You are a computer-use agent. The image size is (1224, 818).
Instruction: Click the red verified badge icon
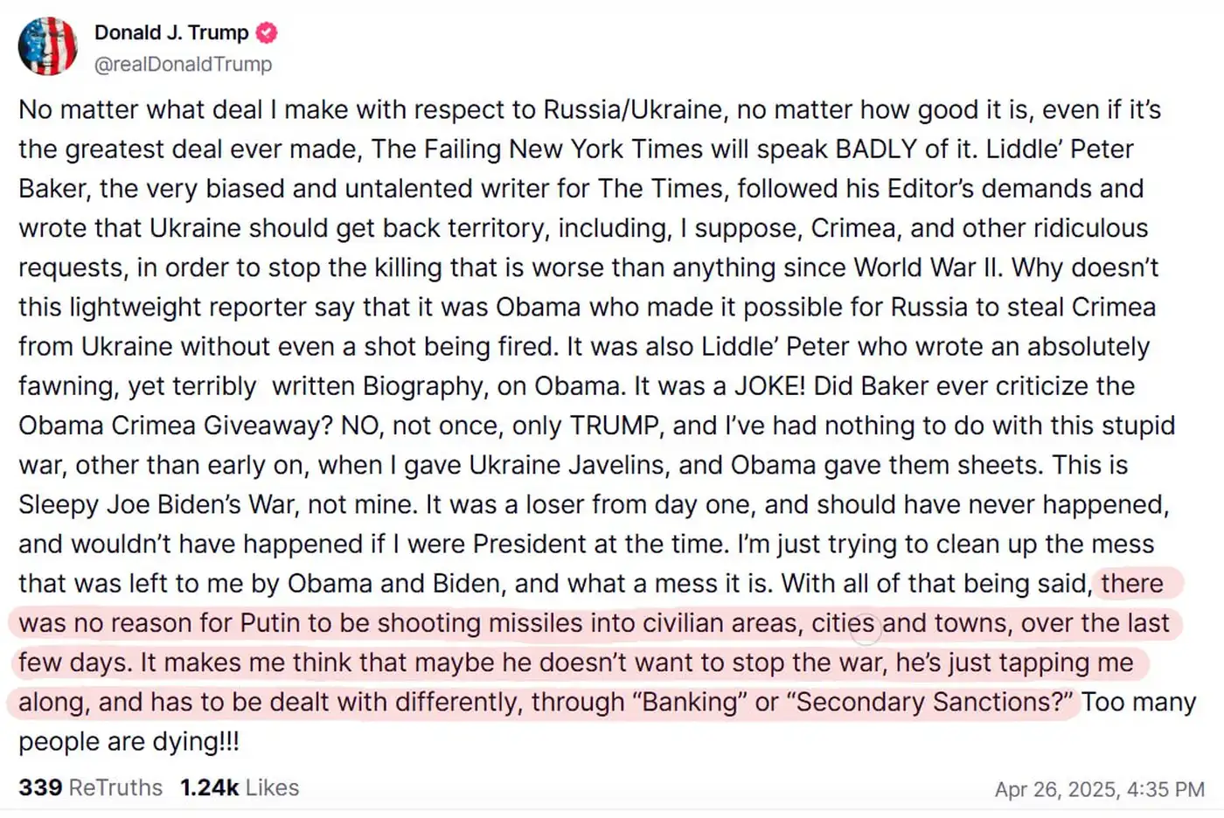click(x=267, y=33)
